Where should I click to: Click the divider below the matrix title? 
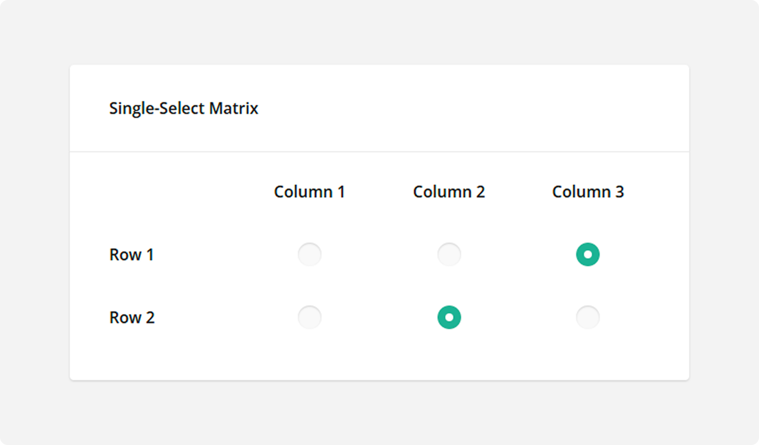pos(379,151)
